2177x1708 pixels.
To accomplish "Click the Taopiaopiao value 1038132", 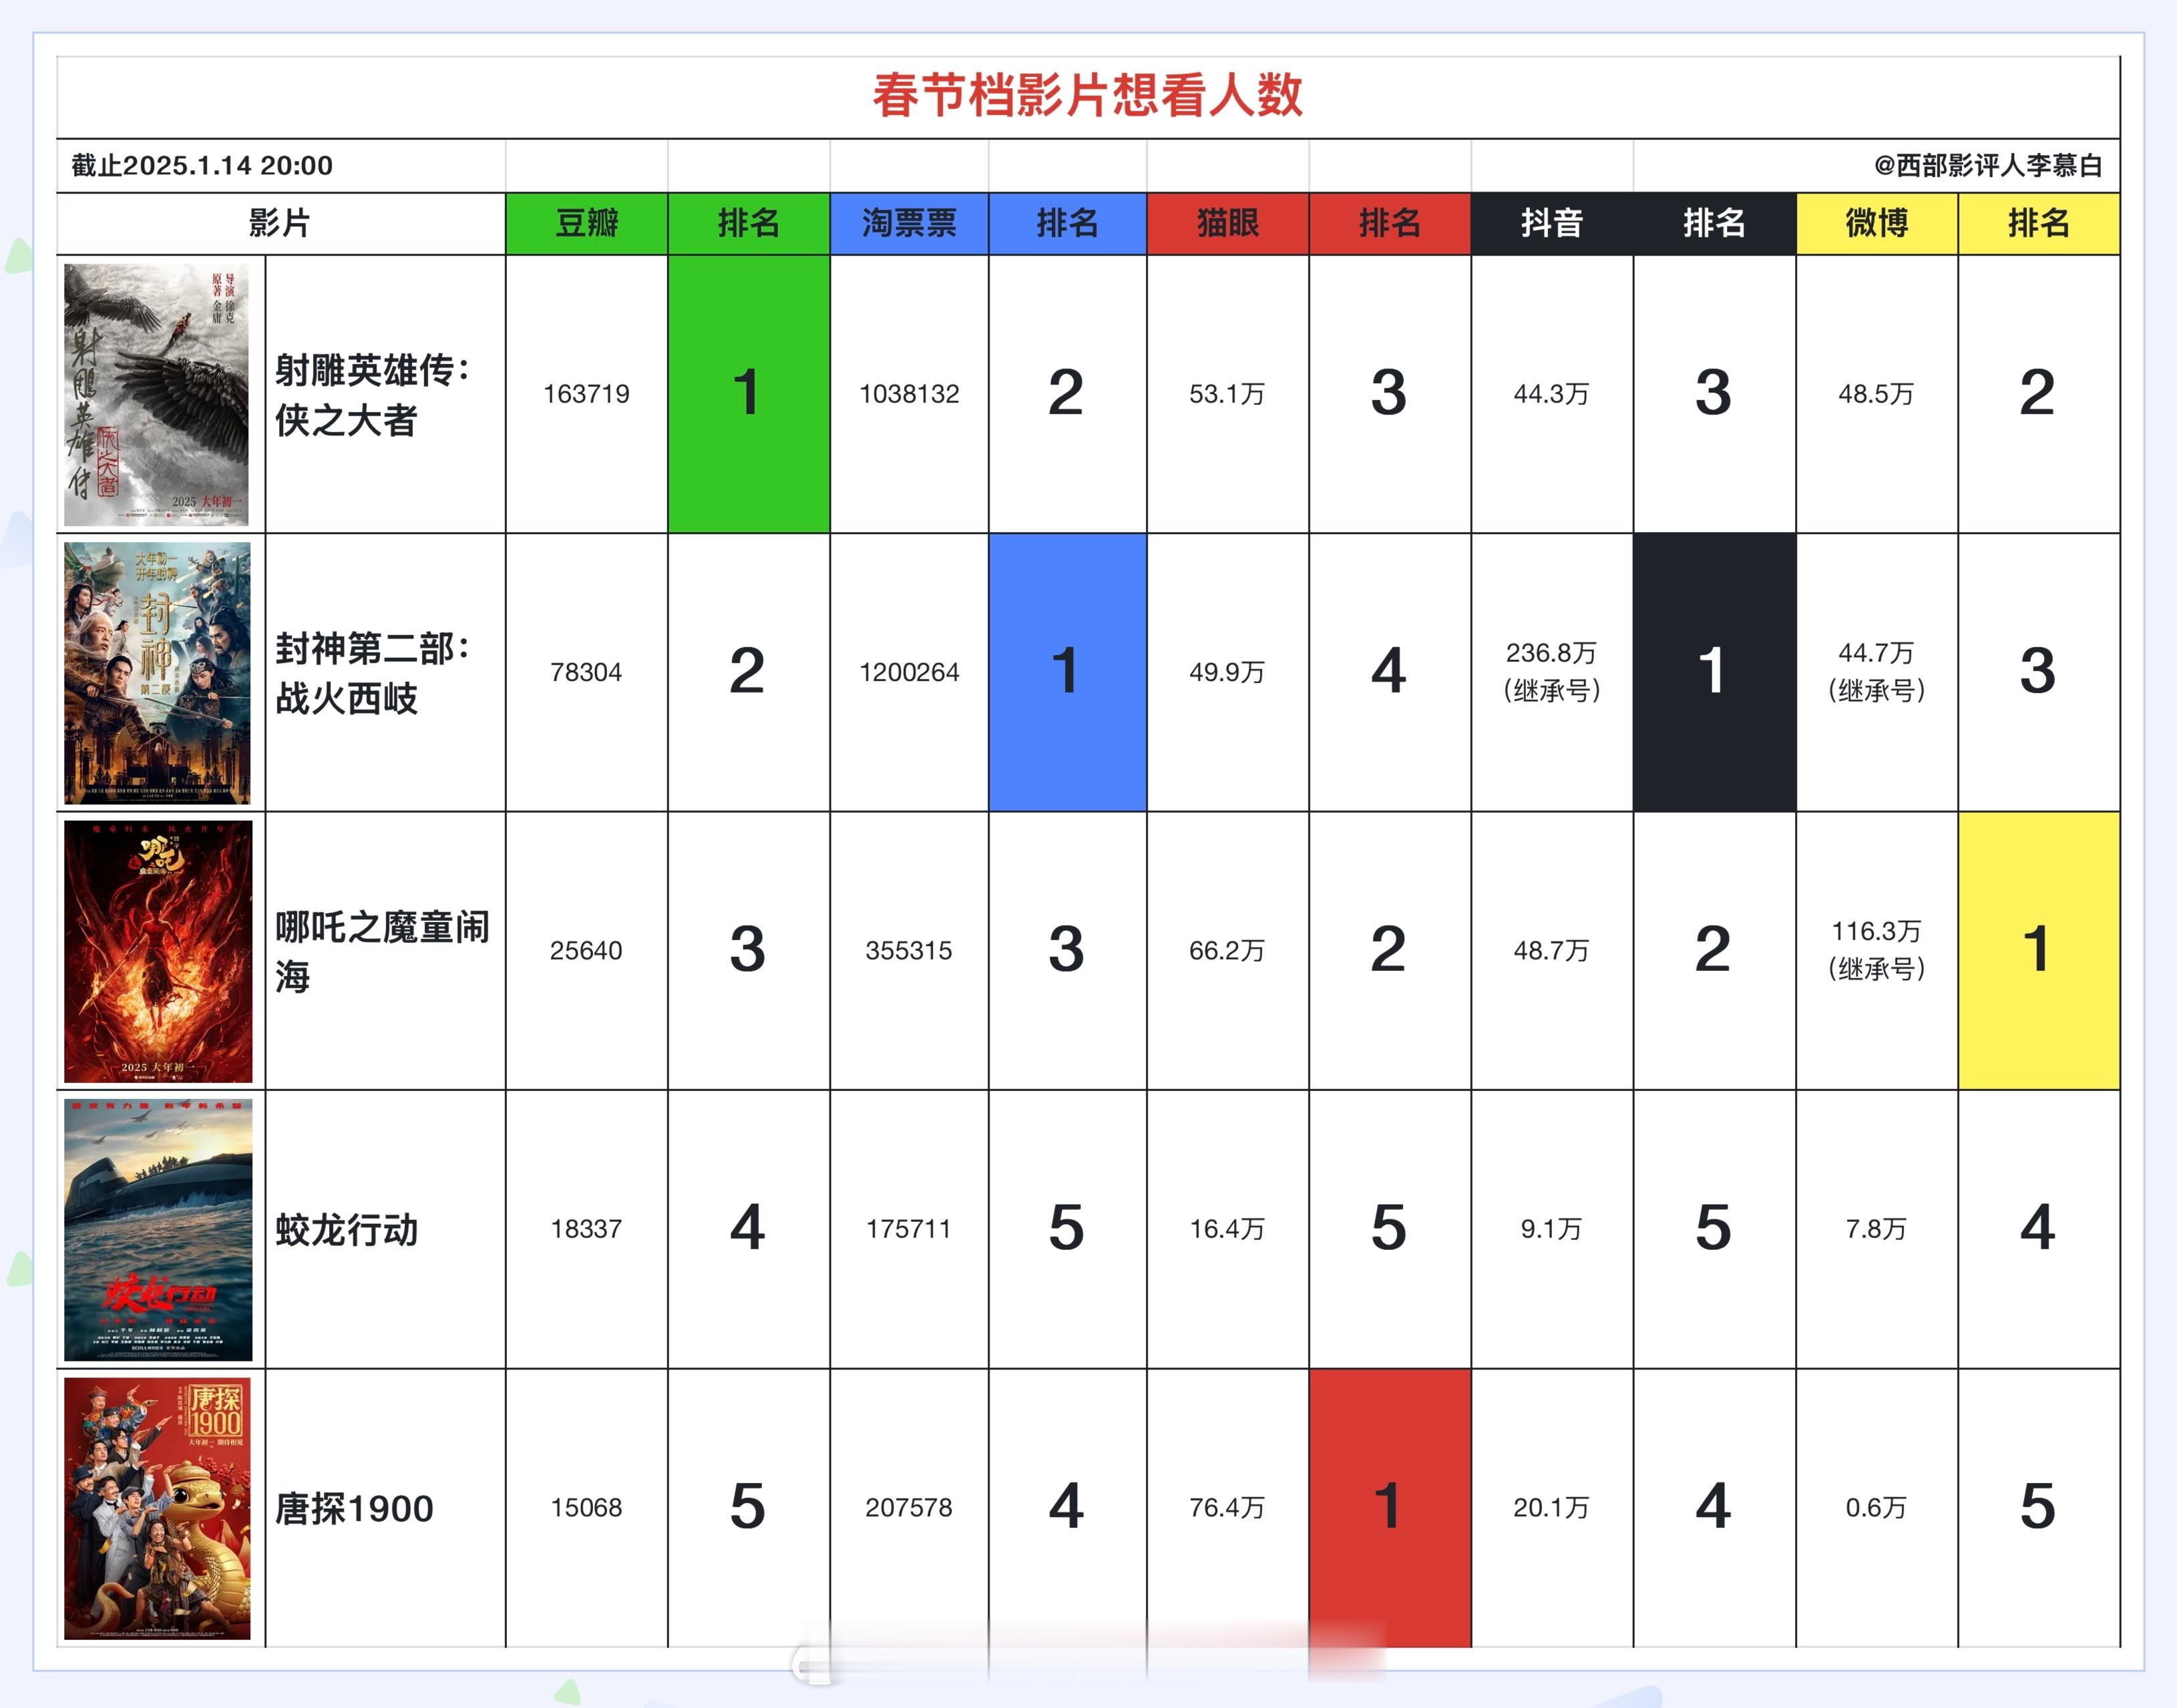I will click(x=909, y=394).
